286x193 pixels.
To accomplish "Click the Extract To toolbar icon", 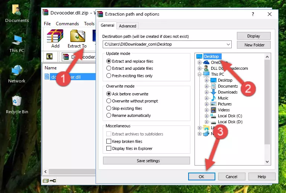I will (77, 39).
